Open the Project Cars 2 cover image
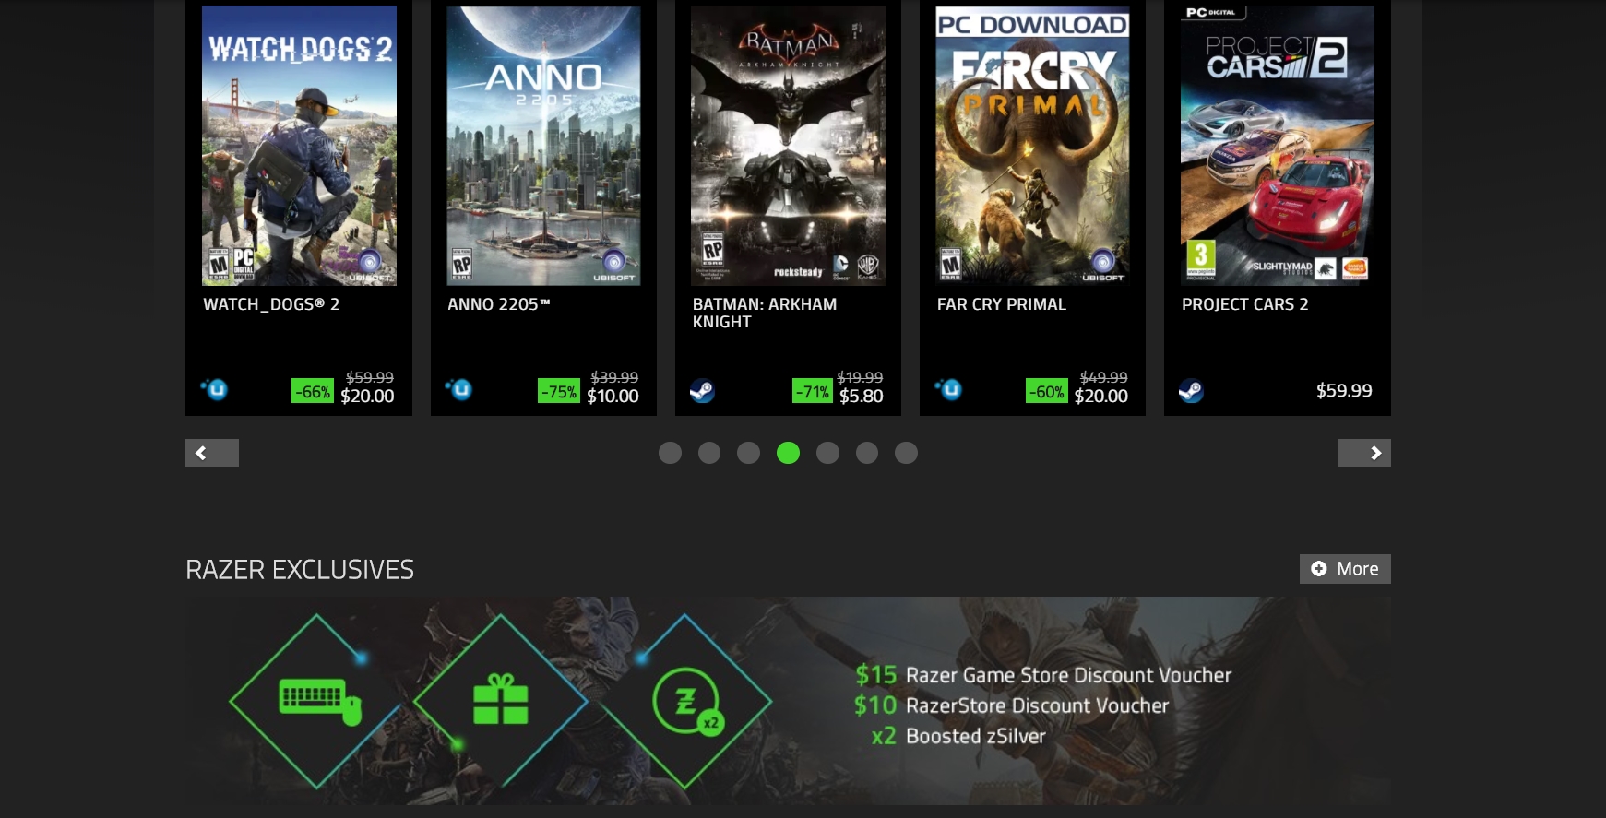Image resolution: width=1606 pixels, height=818 pixels. pyautogui.click(x=1278, y=146)
